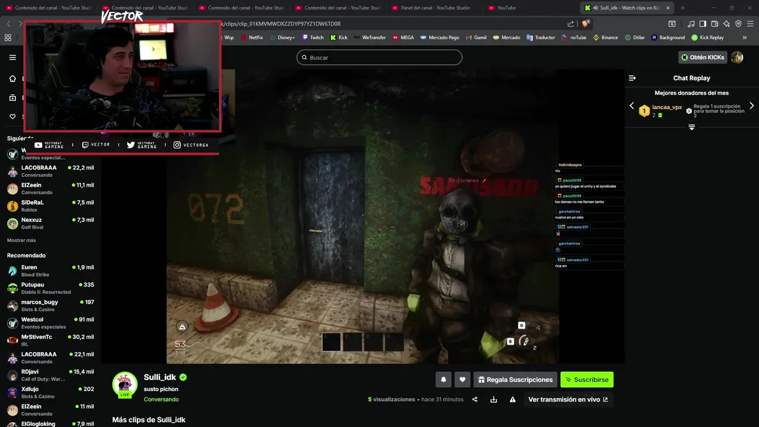Open RDjavi Call of Duty channel
Screen dimensions: 759x427
pyautogui.click(x=50, y=375)
